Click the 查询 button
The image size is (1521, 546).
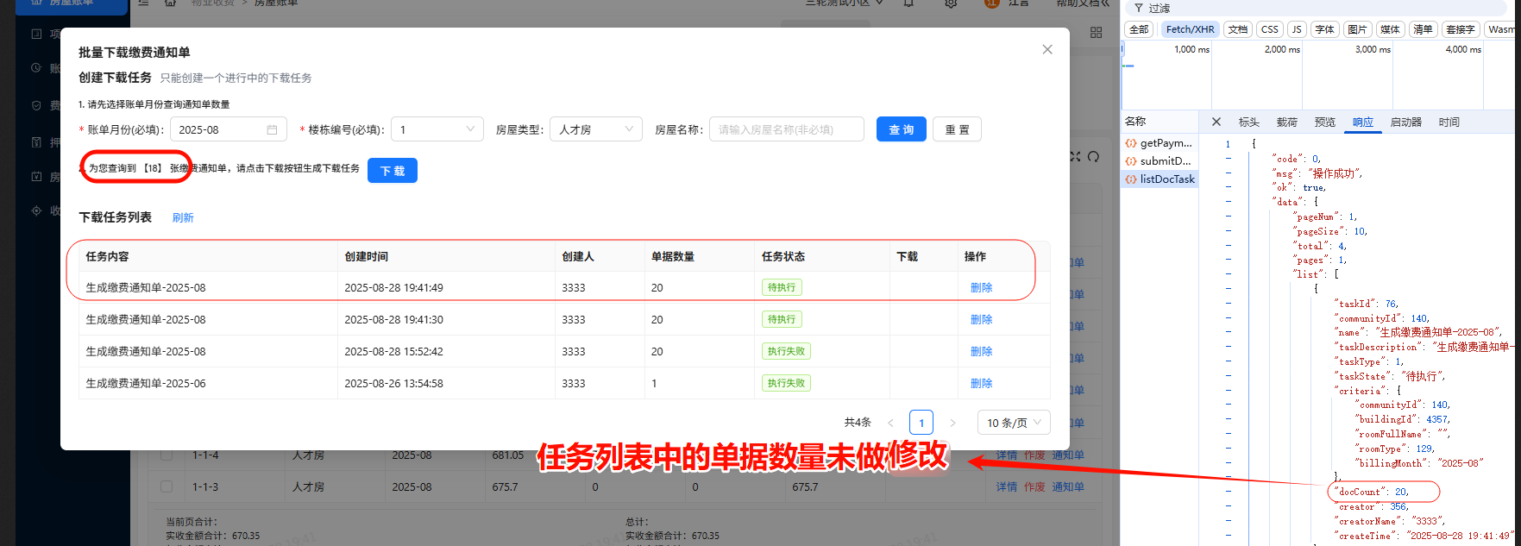(902, 129)
